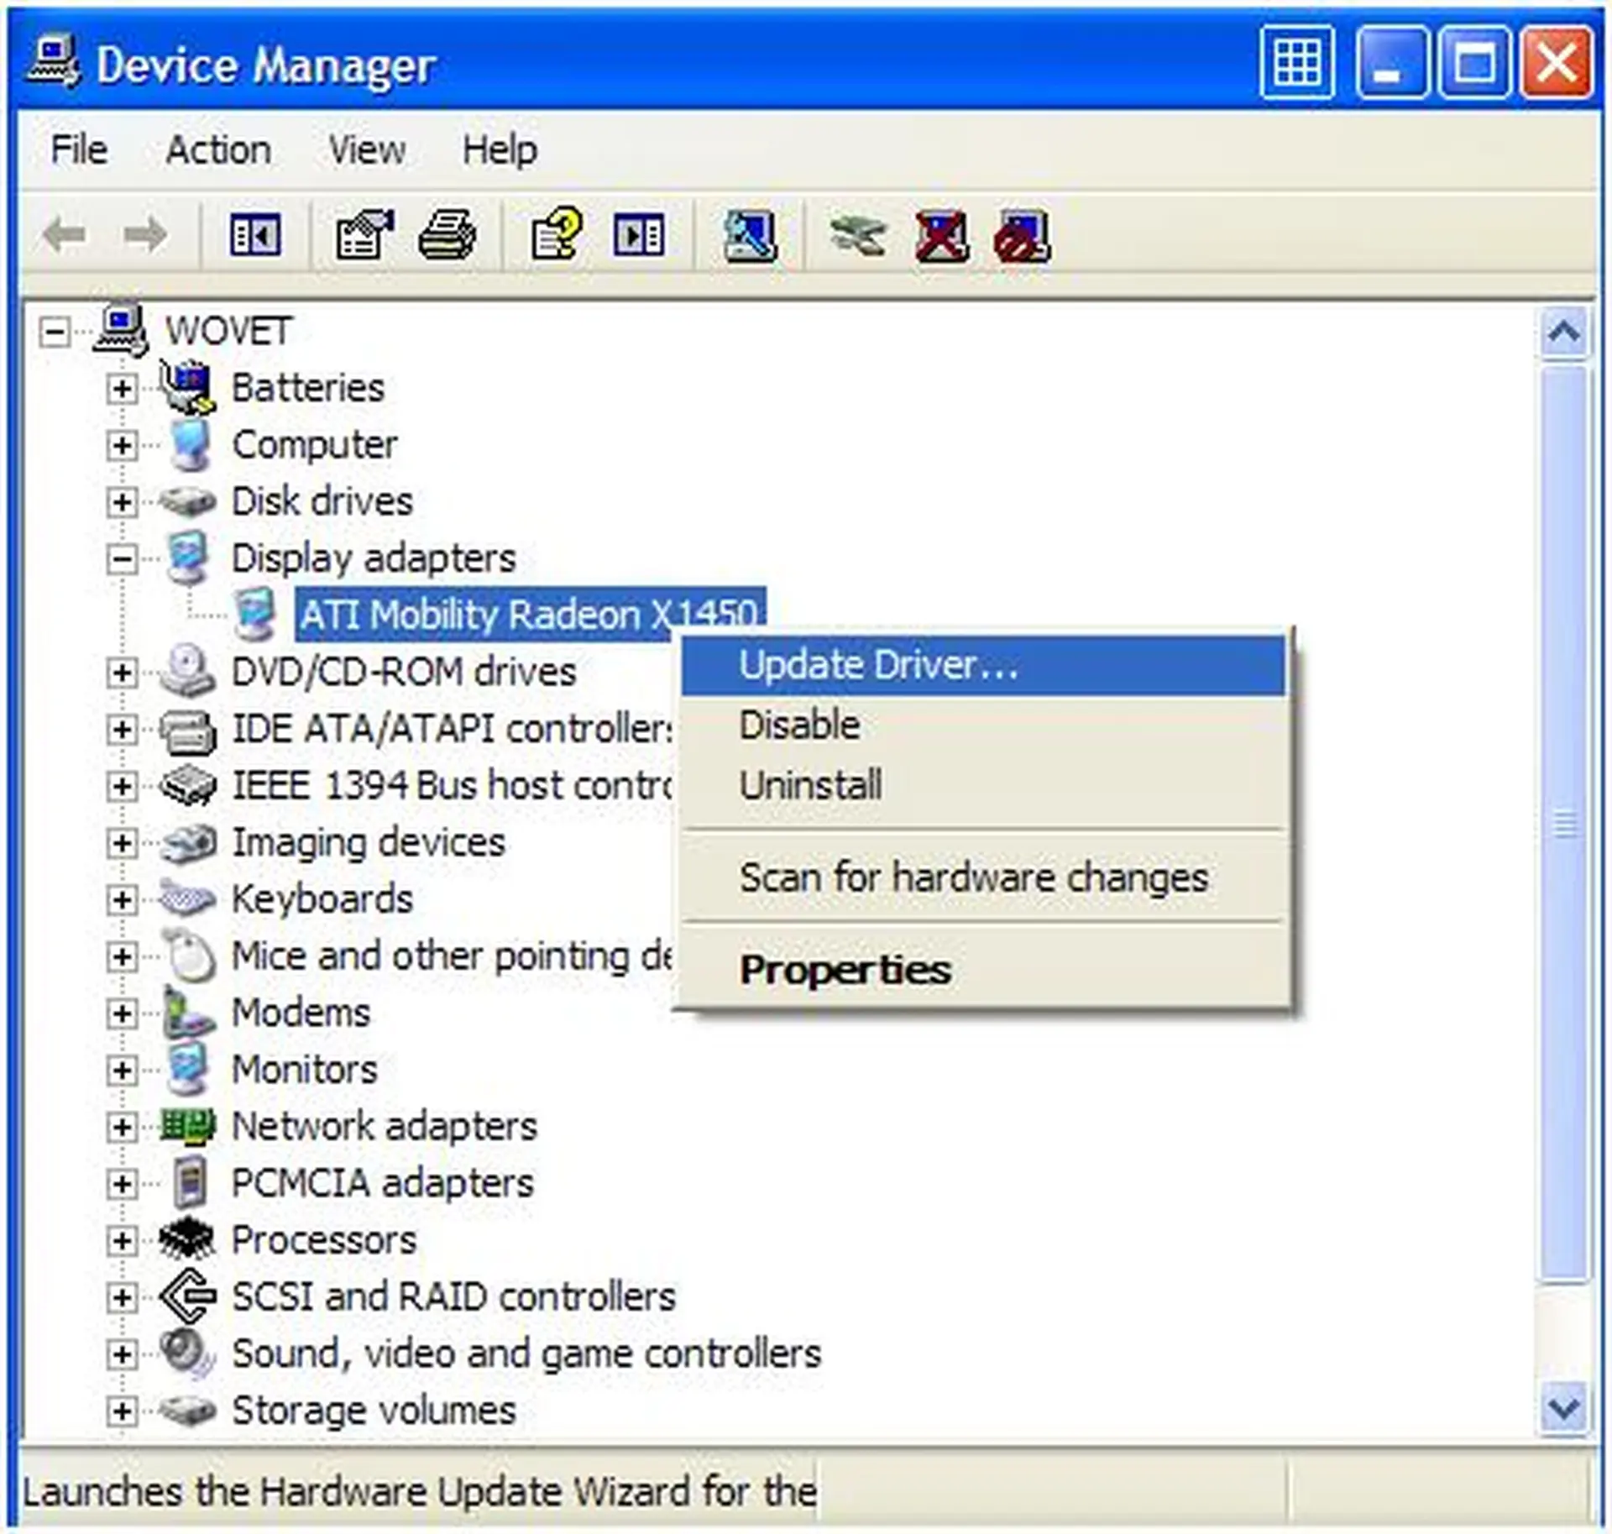Select the Keyboards tree item
1612x1534 pixels.
[322, 899]
